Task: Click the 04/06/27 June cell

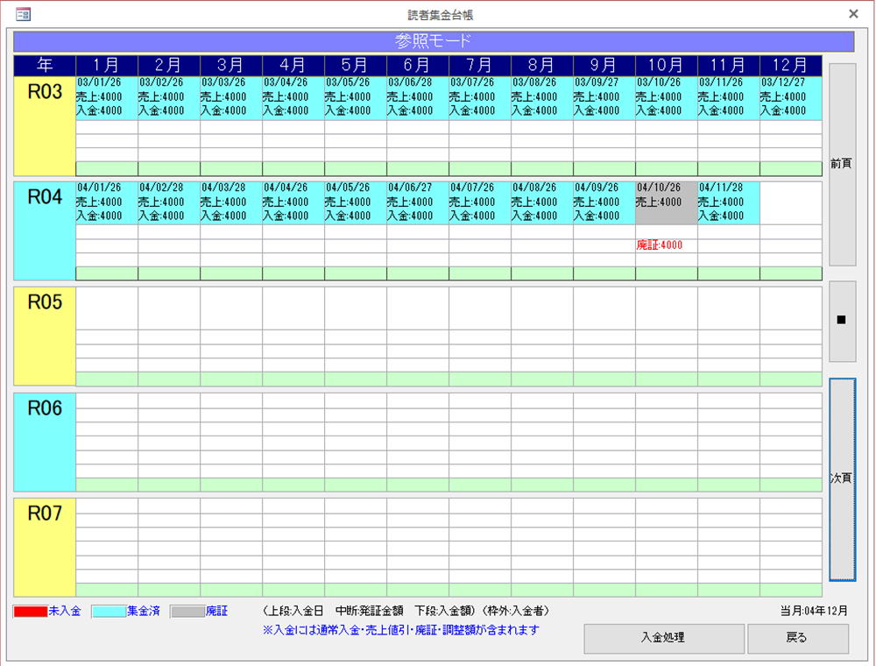Action: (417, 202)
